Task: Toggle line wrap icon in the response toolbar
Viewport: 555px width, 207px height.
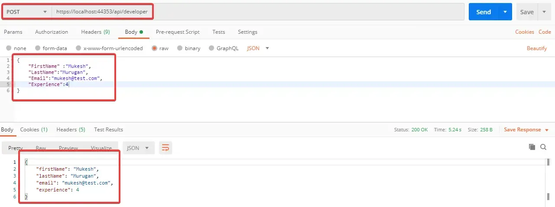Action: [166, 148]
